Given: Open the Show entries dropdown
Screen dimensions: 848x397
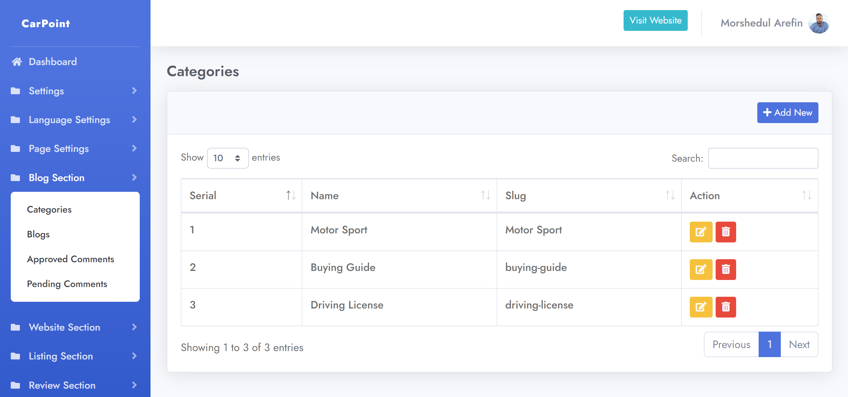Looking at the screenshot, I should click(227, 158).
